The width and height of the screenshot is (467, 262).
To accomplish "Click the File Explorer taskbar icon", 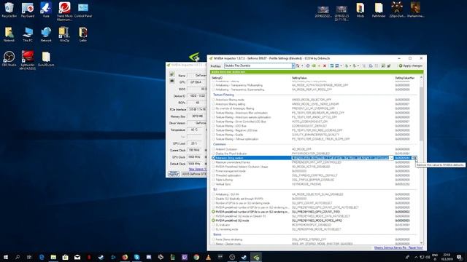I will pyautogui.click(x=53, y=257).
